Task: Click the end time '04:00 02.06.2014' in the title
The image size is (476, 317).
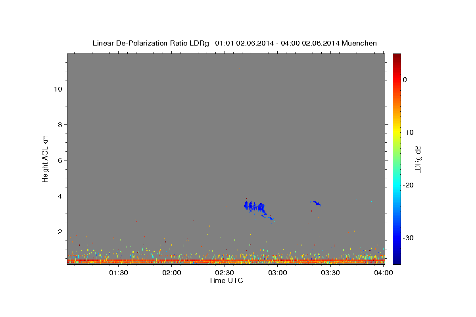Action: tap(310, 43)
